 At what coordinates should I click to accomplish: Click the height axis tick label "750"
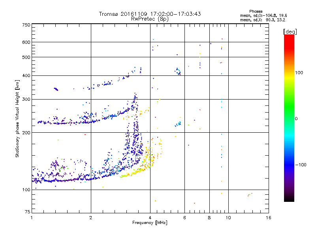click(26, 25)
